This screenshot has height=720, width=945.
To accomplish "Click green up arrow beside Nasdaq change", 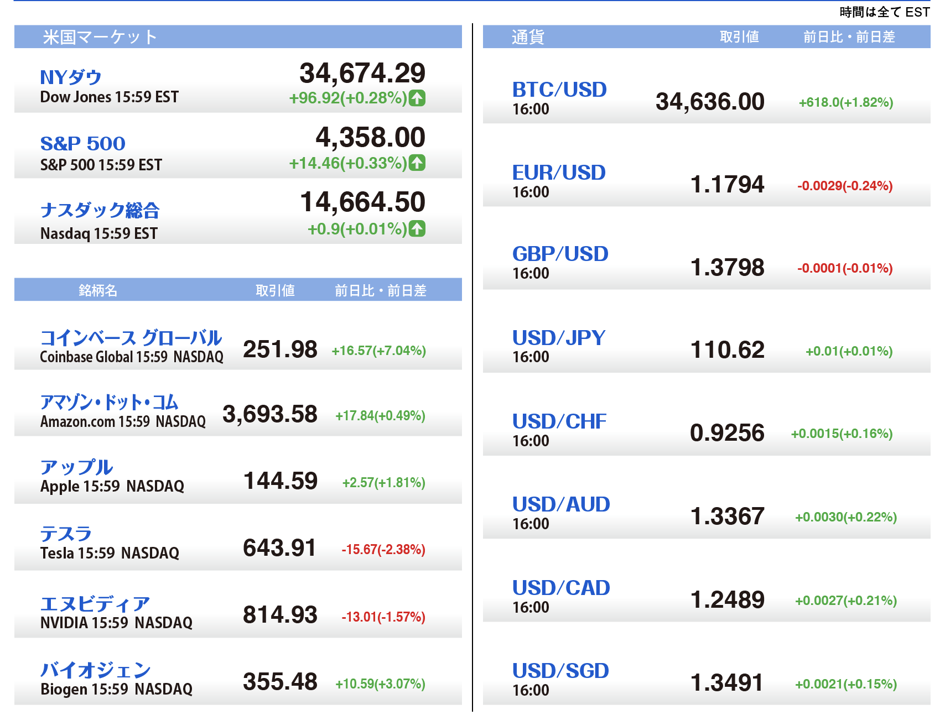I will pyautogui.click(x=417, y=228).
